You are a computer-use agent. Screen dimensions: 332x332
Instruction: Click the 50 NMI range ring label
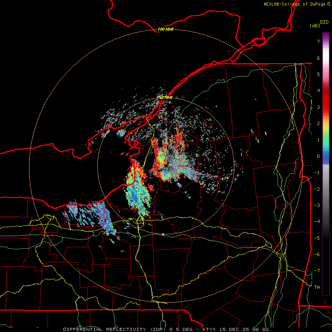(166, 97)
